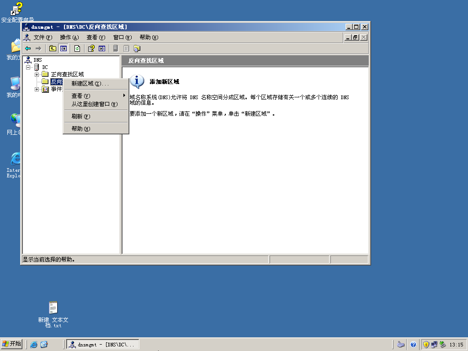This screenshot has height=351, width=468.
Task: Toggle the show/hide console tree icon
Action: pos(63,48)
